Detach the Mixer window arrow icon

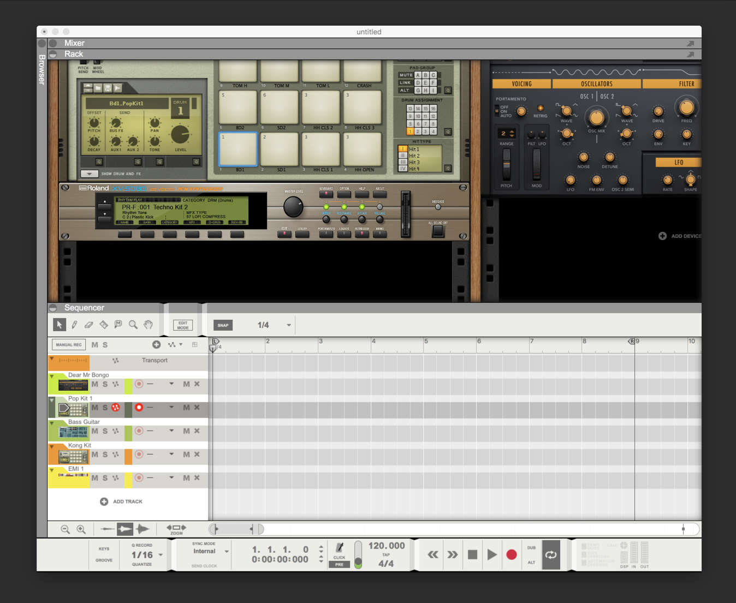(x=690, y=44)
